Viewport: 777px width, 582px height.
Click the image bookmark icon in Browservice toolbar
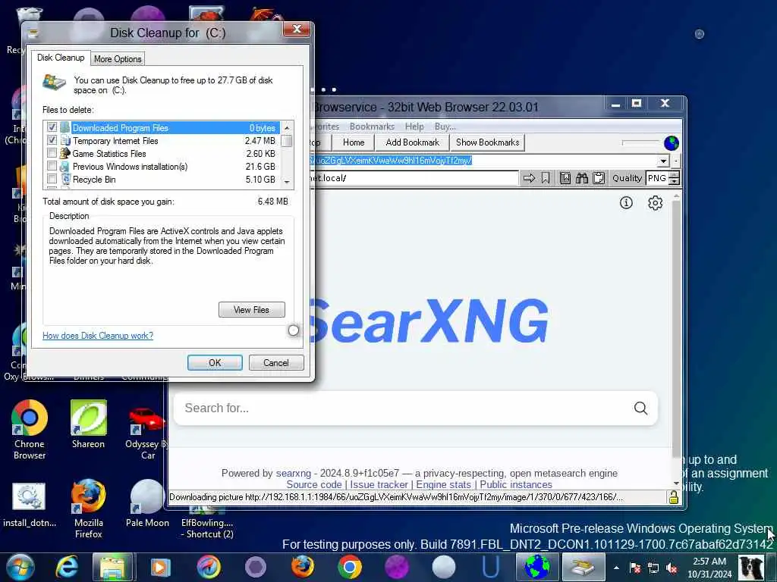pos(565,177)
